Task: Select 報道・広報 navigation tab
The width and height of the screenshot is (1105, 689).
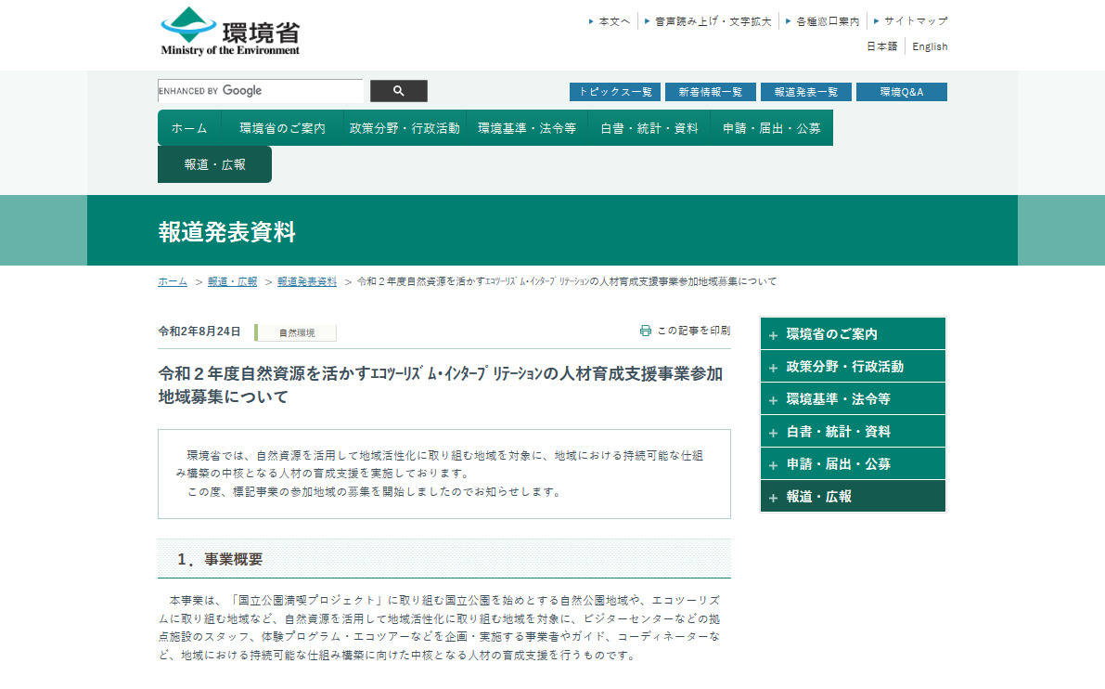Action: 214,164
